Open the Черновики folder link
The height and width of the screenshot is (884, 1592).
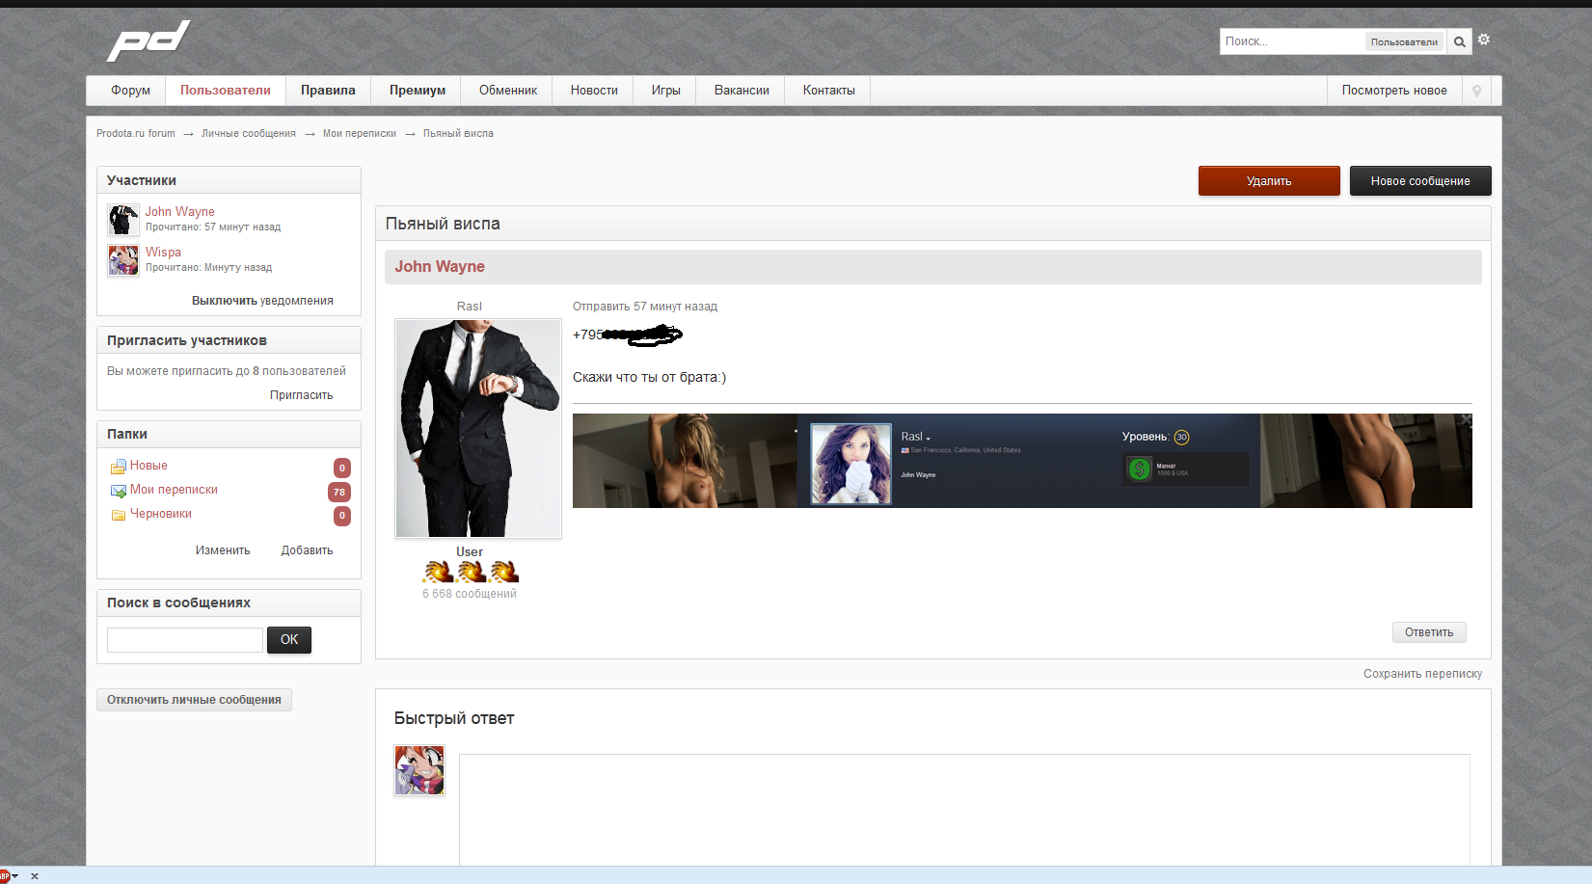161,514
